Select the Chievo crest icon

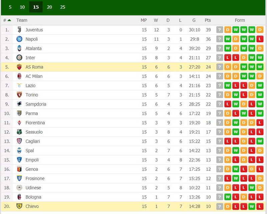(19, 206)
